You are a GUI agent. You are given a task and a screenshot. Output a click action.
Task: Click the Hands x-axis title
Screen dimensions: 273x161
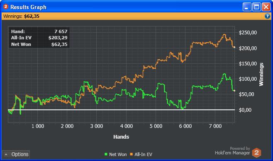click(x=121, y=137)
